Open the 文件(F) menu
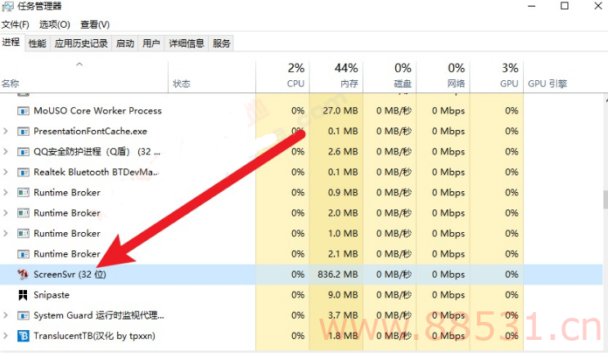This screenshot has width=608, height=353. coord(15,25)
